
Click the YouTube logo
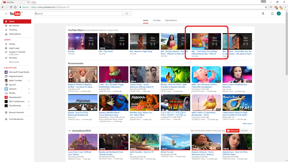15,13
